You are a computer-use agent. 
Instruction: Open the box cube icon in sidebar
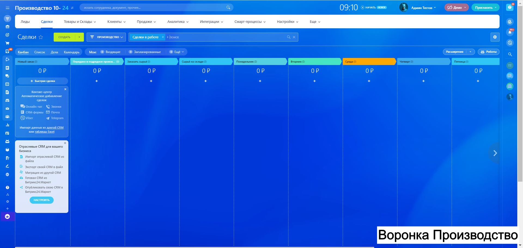point(7,150)
